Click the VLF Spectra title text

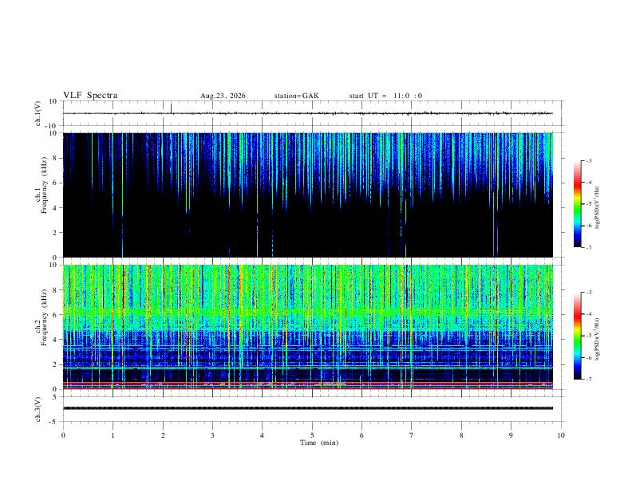[90, 96]
